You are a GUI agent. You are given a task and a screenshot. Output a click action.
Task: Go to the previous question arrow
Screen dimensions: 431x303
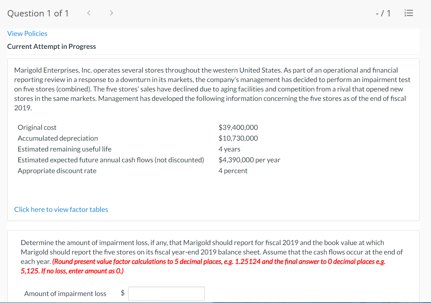pos(89,13)
